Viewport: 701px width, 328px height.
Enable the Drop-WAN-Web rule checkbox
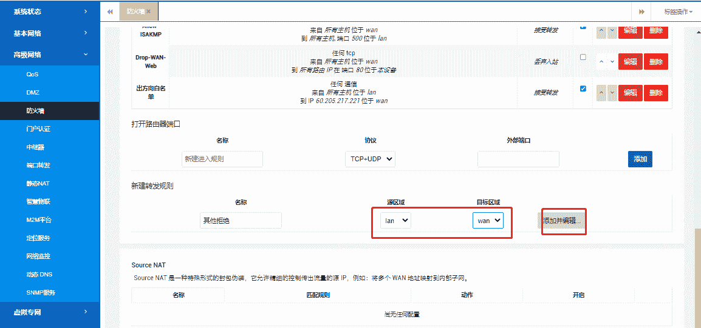coord(583,57)
